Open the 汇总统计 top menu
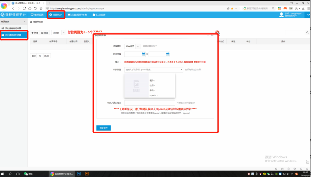This screenshot has width=311, height=177. pyautogui.click(x=99, y=15)
